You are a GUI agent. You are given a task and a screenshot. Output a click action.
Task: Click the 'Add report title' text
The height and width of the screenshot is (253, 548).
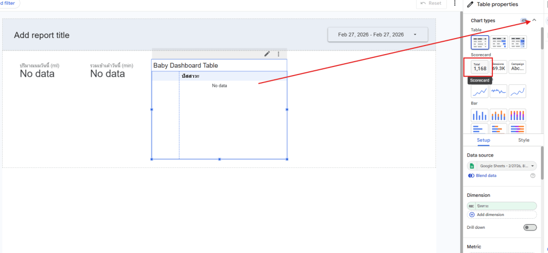click(42, 35)
